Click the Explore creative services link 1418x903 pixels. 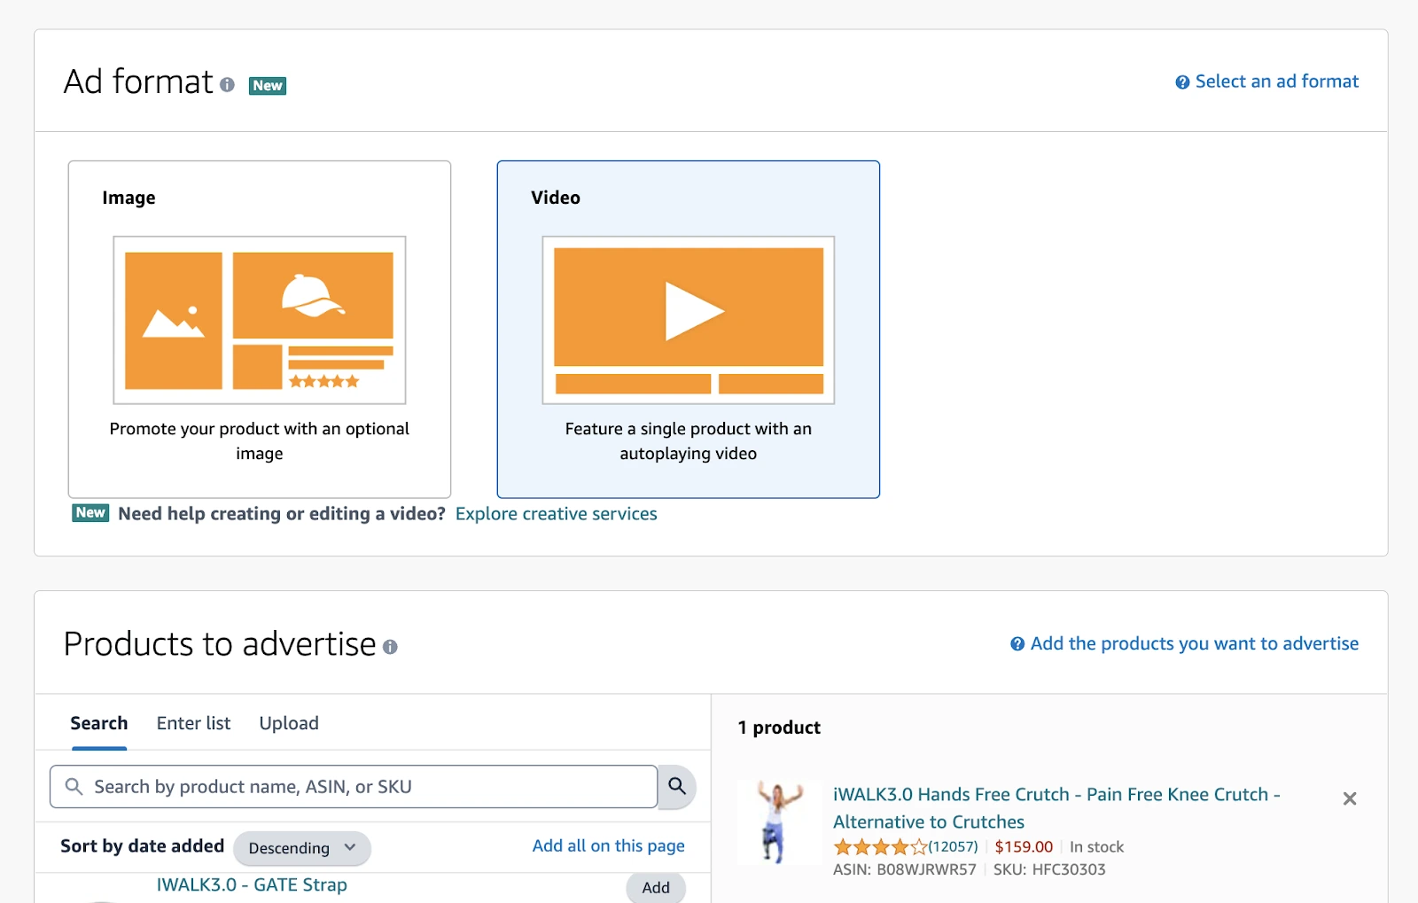[x=556, y=514]
